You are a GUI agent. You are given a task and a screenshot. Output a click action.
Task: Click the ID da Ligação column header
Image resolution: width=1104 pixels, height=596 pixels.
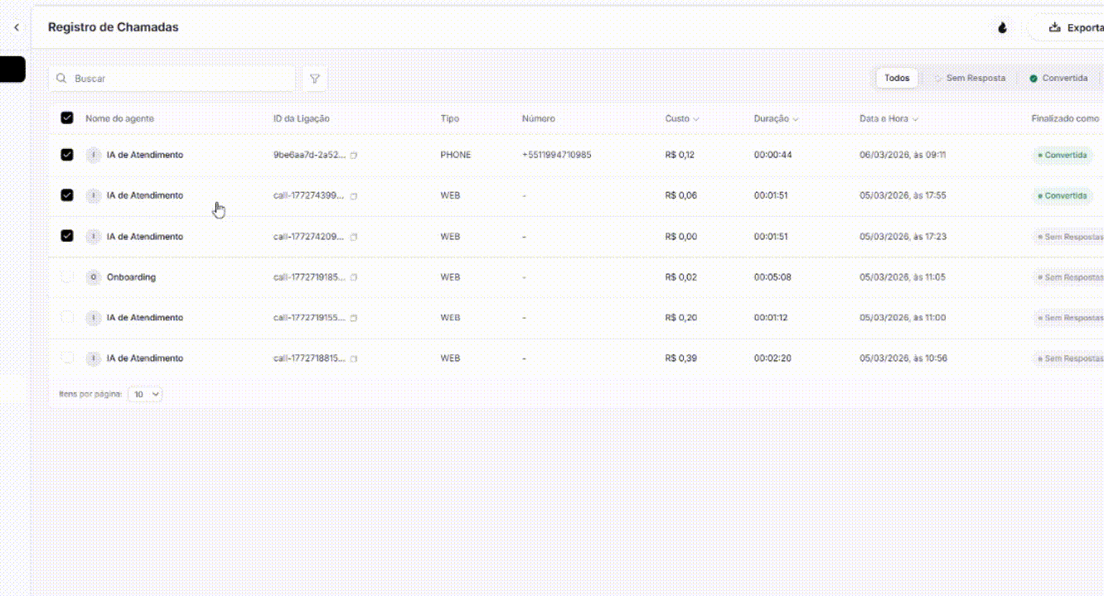tap(302, 118)
